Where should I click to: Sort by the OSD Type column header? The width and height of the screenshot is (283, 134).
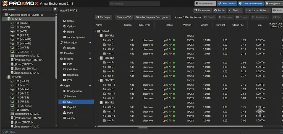point(145,25)
